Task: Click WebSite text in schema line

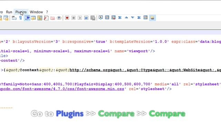Action: pyautogui.click(x=192, y=70)
